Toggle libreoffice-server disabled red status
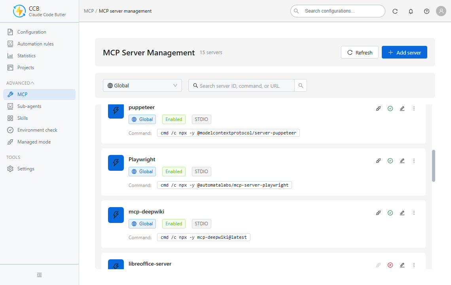 coord(390,265)
